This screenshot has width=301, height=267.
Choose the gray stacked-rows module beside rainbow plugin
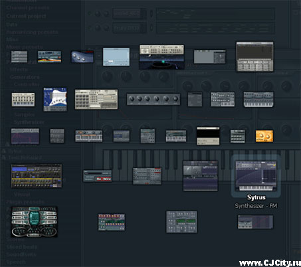click(x=19, y=56)
